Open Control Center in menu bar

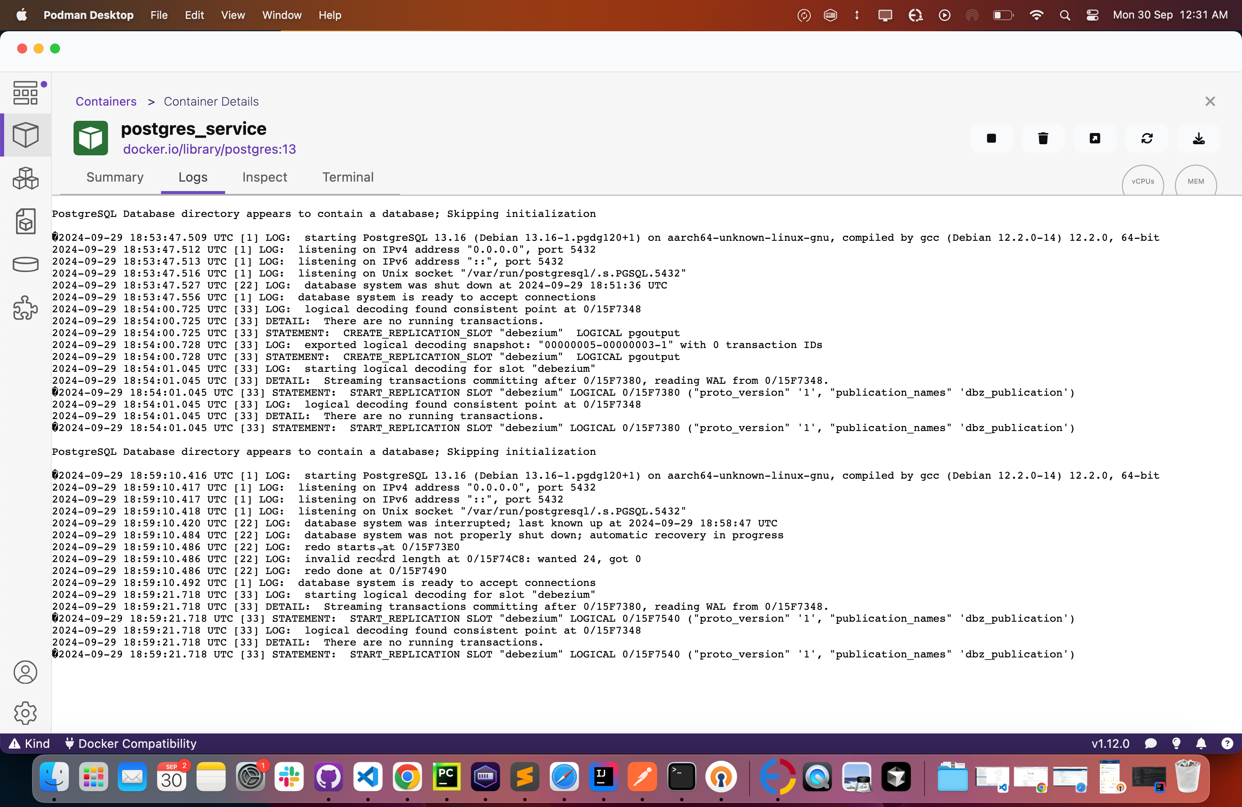tap(1092, 15)
